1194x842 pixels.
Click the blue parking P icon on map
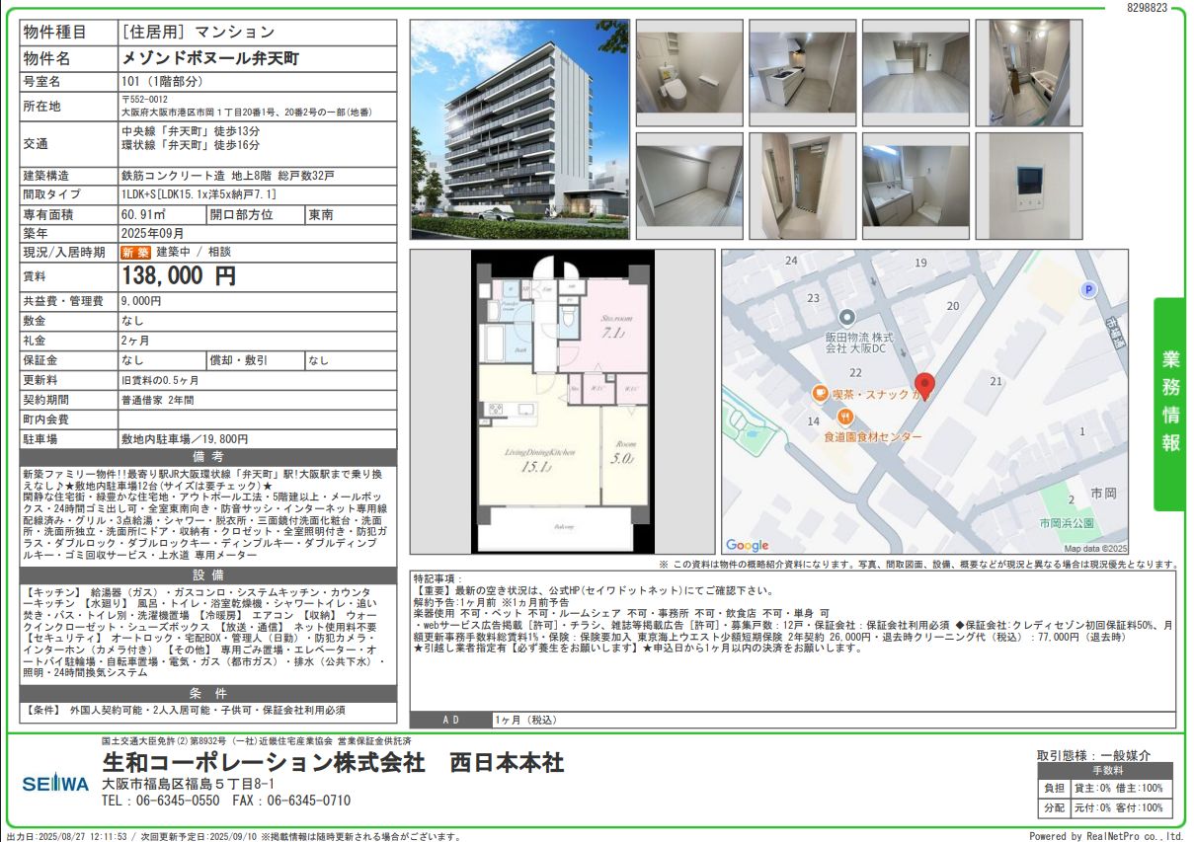pos(1089,289)
